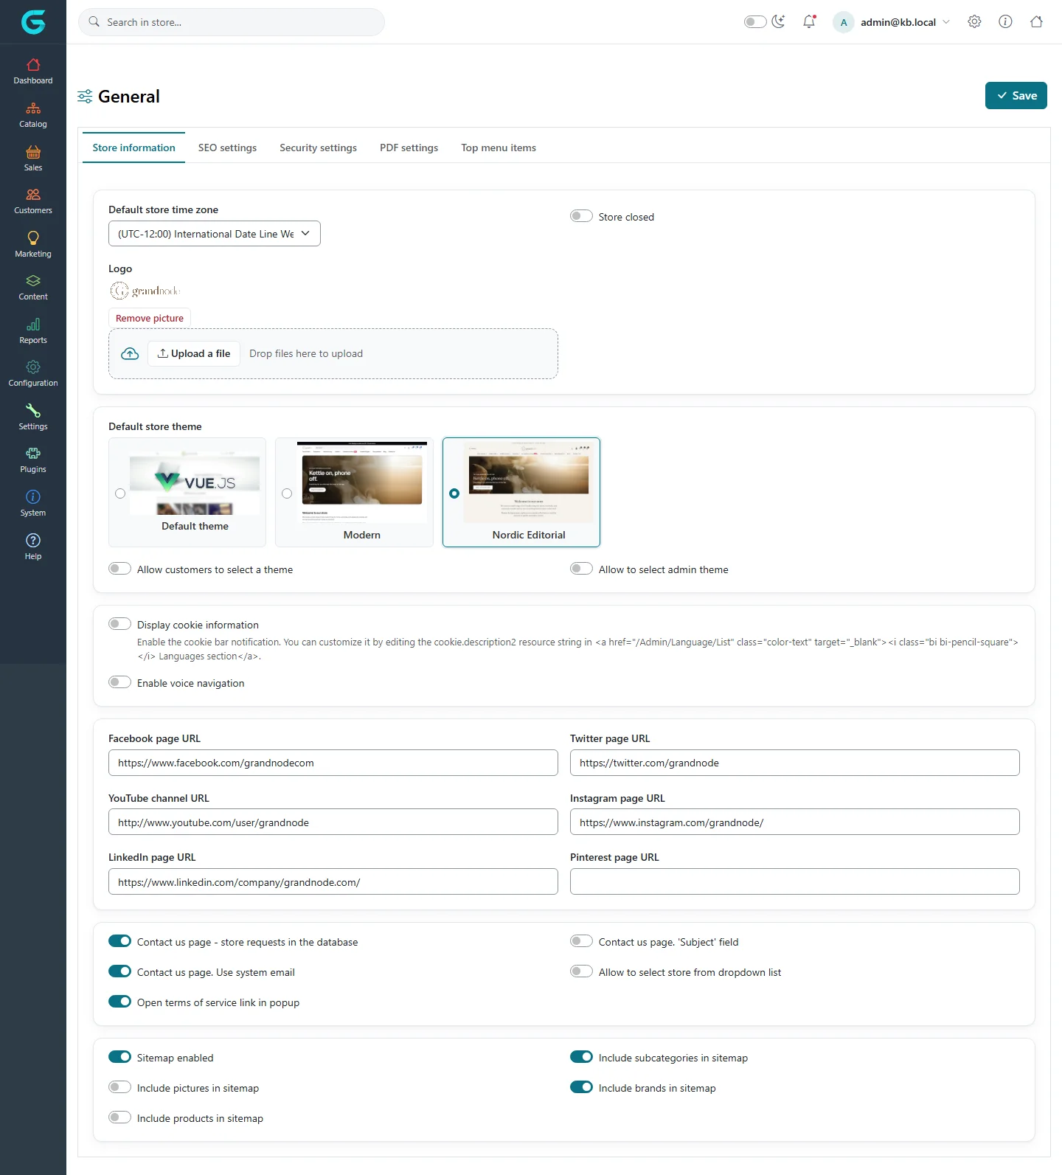
Task: Toggle the Store closed switch
Action: [x=581, y=216]
